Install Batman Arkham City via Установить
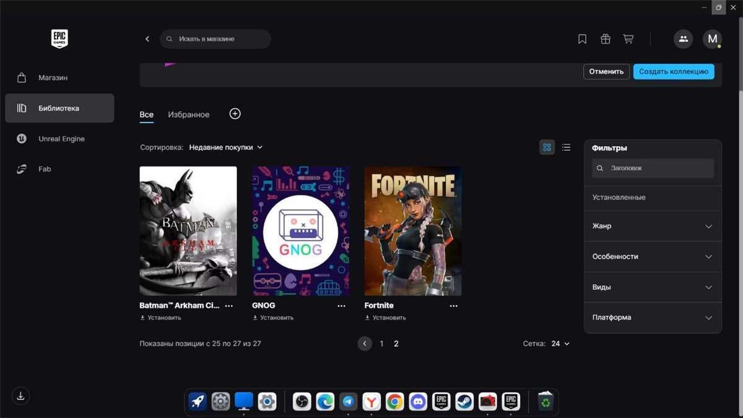Screen dimensions: 743x418 (160, 318)
